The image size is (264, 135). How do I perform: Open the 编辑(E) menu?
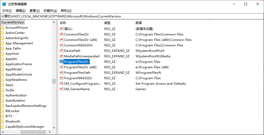21,11
